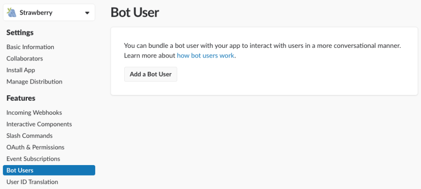Open User ID Translation page
Image resolution: width=421 pixels, height=189 pixels.
click(32, 182)
